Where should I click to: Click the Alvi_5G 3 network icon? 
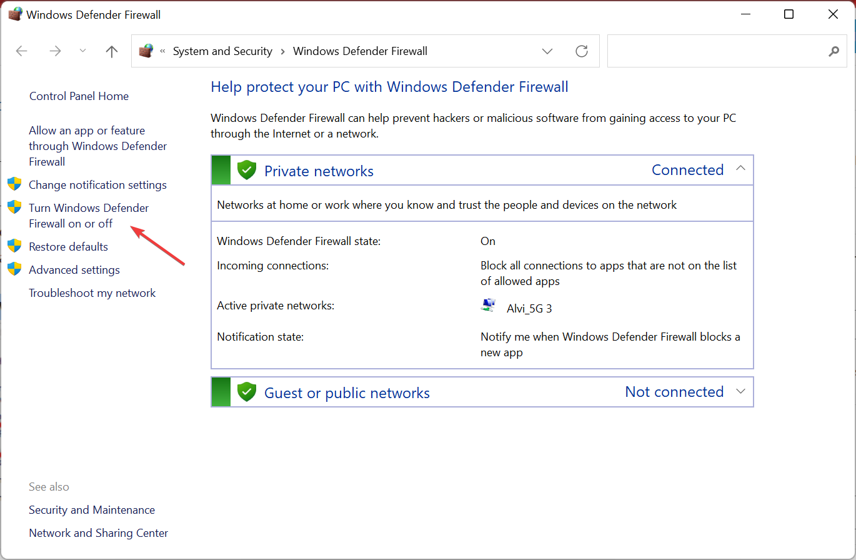pyautogui.click(x=488, y=306)
